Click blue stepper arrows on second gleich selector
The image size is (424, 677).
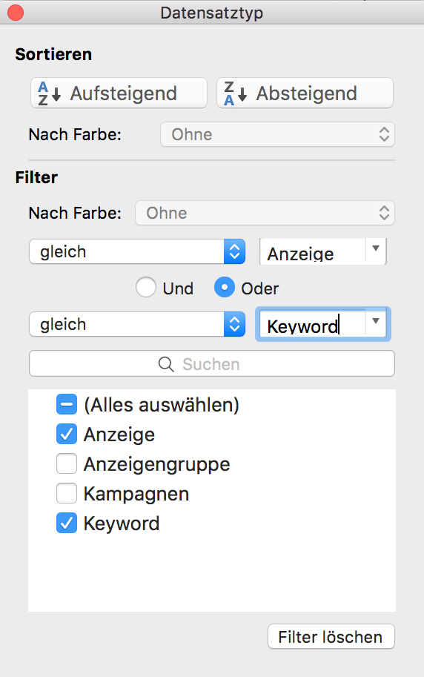pos(234,324)
